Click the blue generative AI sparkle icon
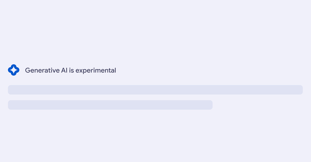The width and height of the screenshot is (311, 162). coord(14,70)
